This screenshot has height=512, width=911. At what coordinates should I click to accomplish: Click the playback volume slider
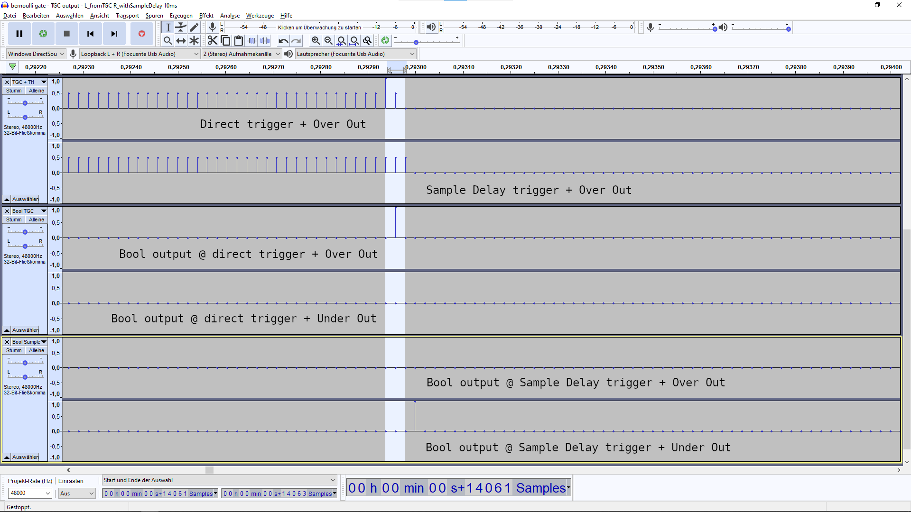(x=761, y=28)
